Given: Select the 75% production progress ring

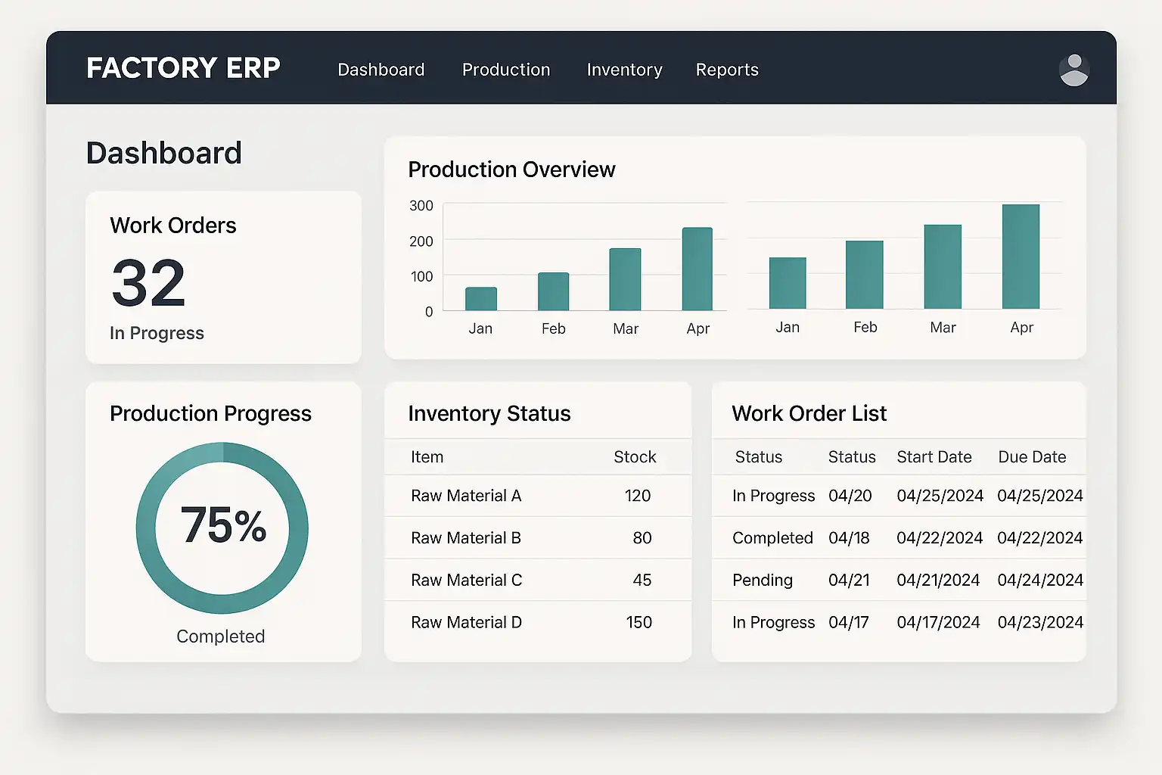Looking at the screenshot, I should (x=222, y=528).
